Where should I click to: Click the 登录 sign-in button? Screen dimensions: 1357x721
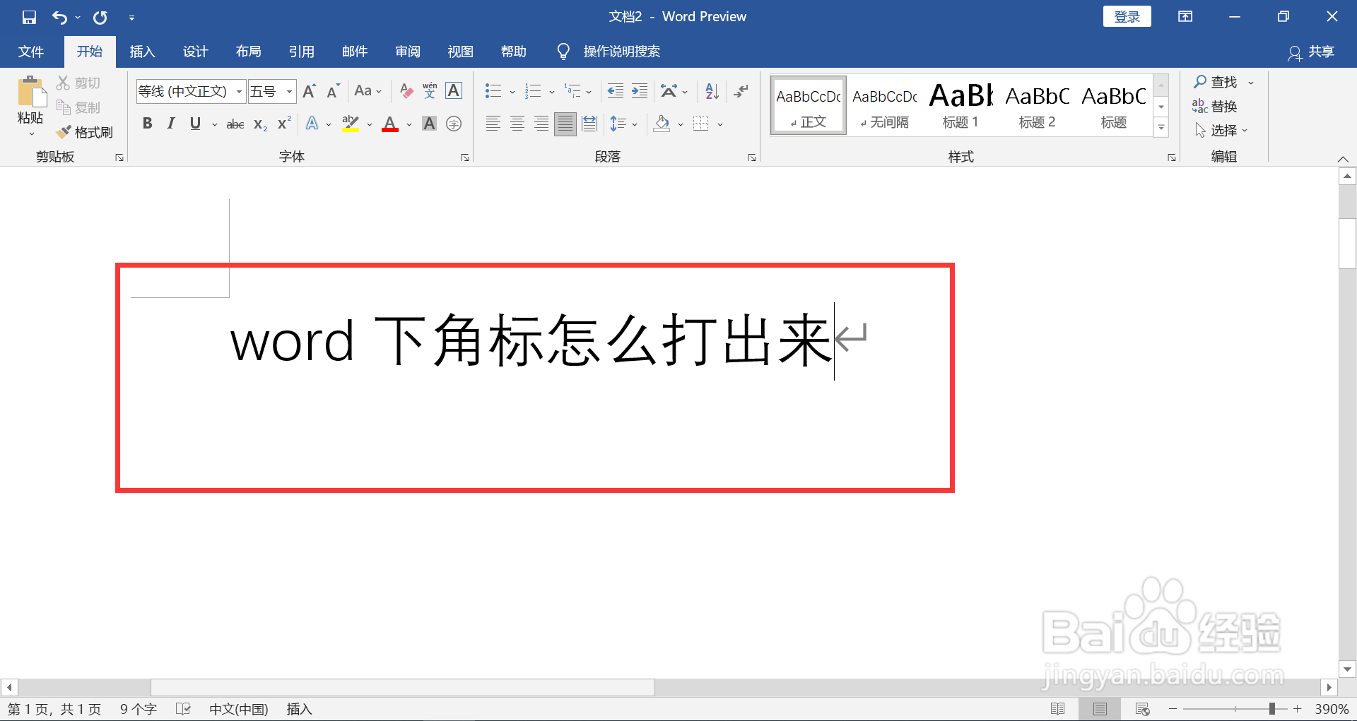1127,17
